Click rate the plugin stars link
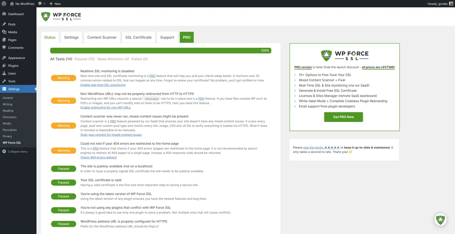Image resolution: width=455 pixels, height=234 pixels. pos(321,148)
